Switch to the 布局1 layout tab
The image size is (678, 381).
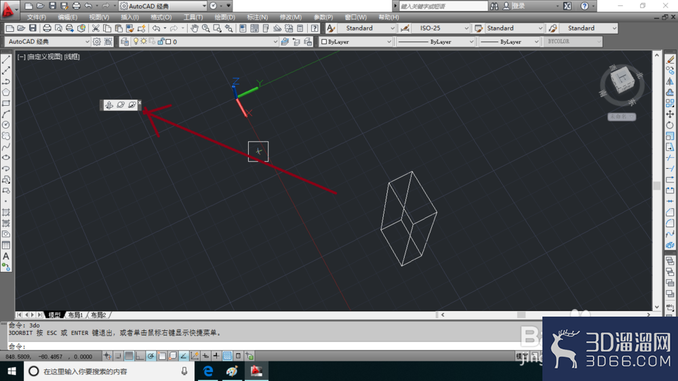(x=75, y=315)
